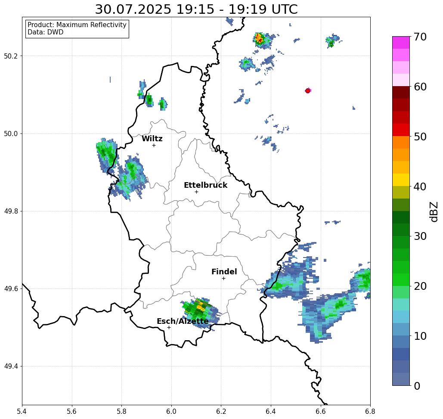
Task: Click the longitude tick label 5.4
Action: click(x=22, y=411)
